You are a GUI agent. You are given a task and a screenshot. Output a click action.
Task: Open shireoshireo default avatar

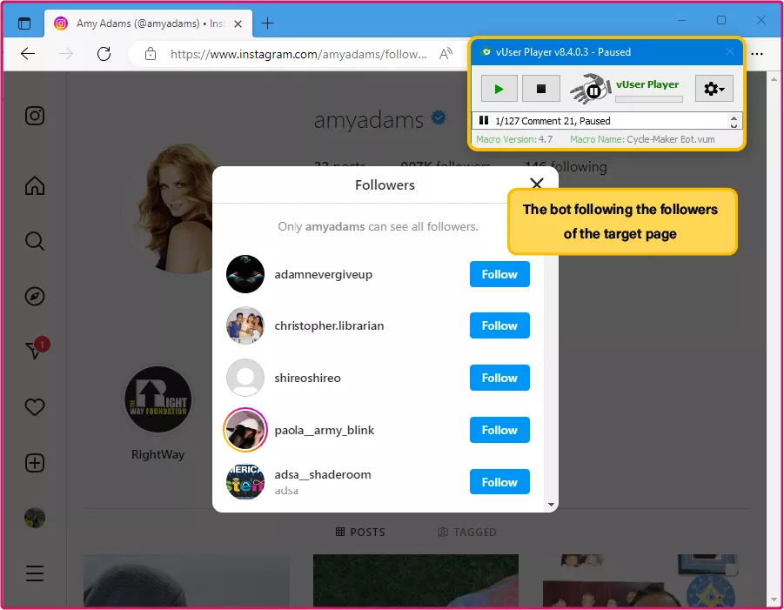[x=245, y=378]
